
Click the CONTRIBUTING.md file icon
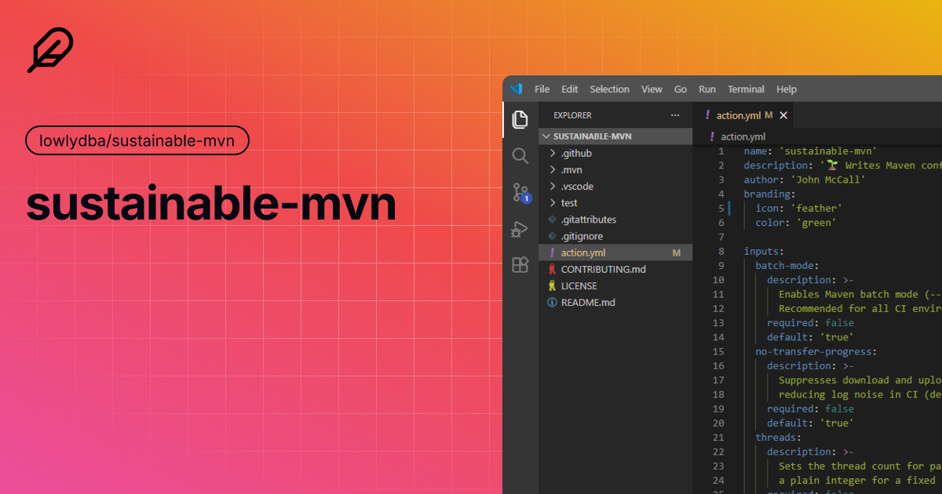[552, 269]
